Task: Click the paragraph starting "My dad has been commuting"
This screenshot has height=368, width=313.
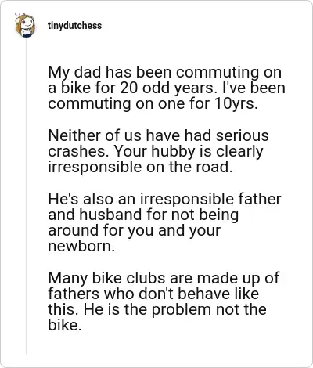Action: [167, 88]
